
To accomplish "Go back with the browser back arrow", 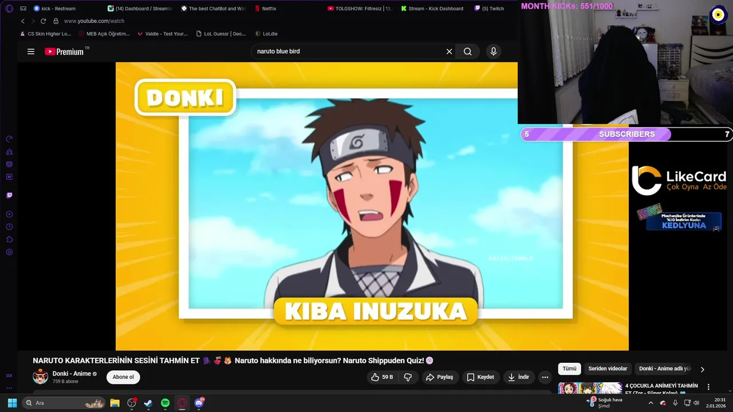I will click(23, 21).
